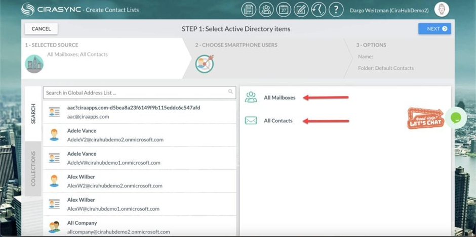The width and height of the screenshot is (476, 237).
Task: Click the All Mailboxes people icon
Action: (251, 98)
